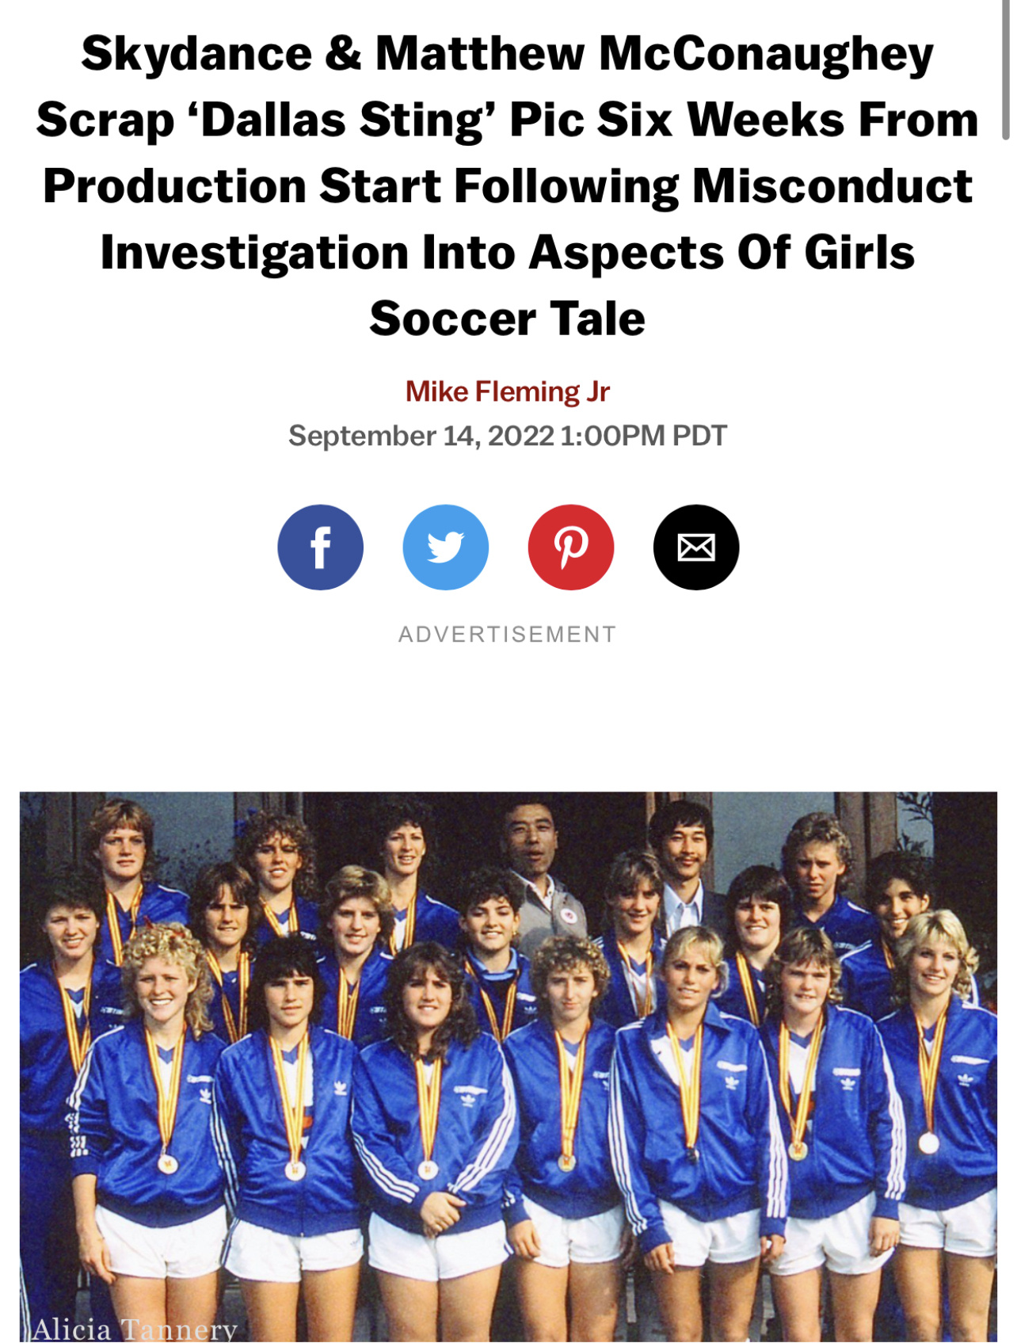The height and width of the screenshot is (1343, 1017).
Task: Email the article with envelope icon
Action: click(695, 547)
